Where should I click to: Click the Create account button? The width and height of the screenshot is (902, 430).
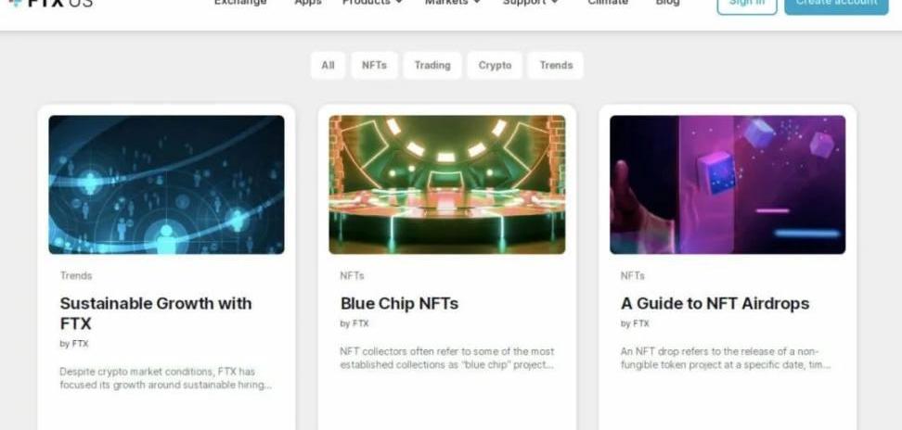coord(836,5)
